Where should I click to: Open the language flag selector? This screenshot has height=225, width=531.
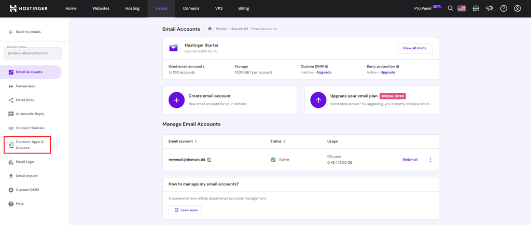[462, 8]
